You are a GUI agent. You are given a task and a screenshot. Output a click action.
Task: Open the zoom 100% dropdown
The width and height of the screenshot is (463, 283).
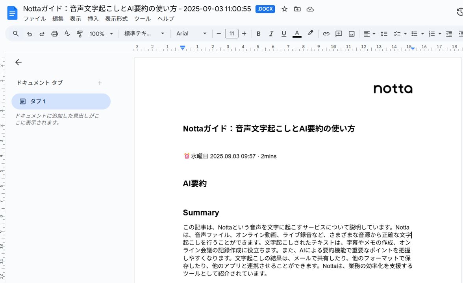click(101, 34)
